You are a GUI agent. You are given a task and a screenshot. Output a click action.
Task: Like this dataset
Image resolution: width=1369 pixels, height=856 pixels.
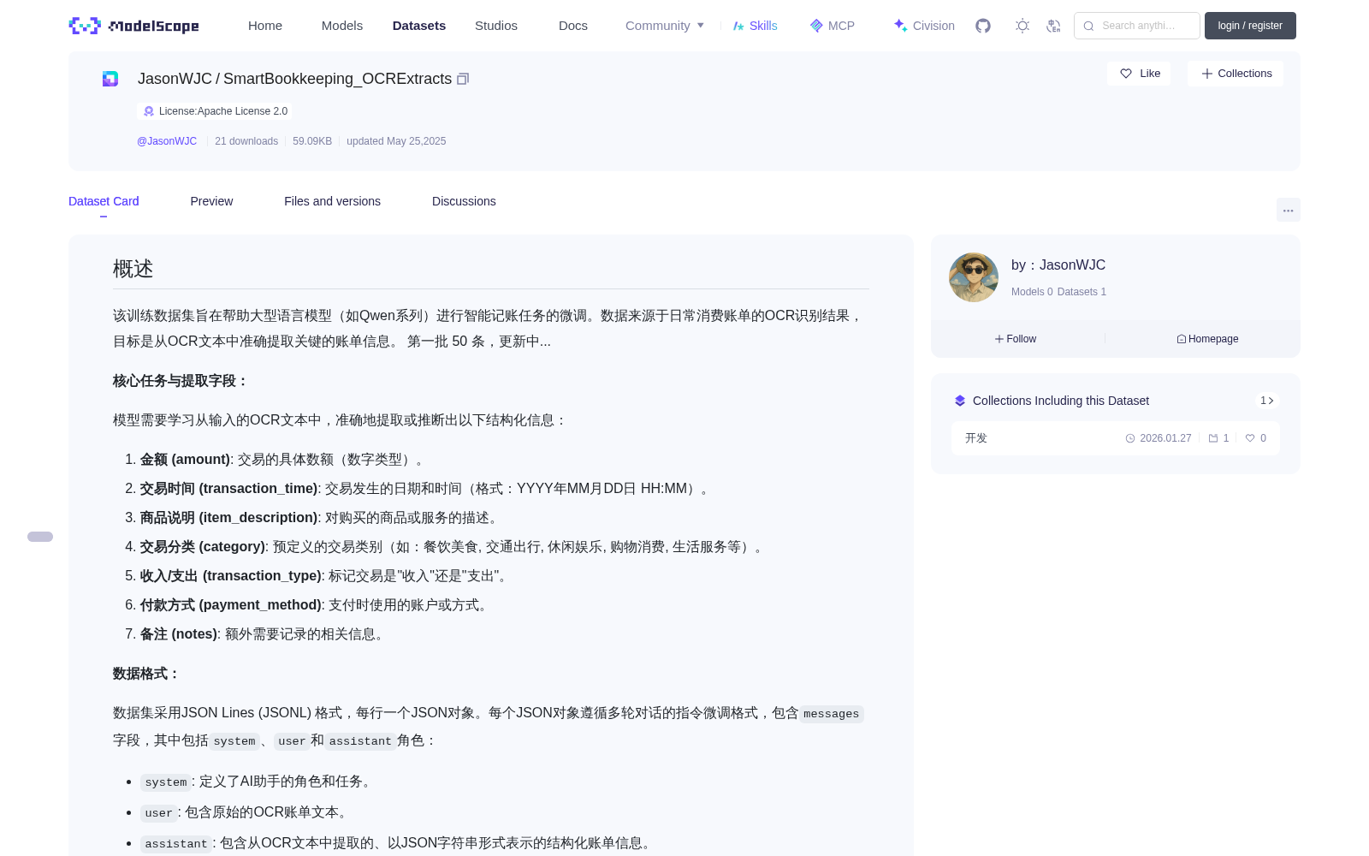pos(1139,74)
